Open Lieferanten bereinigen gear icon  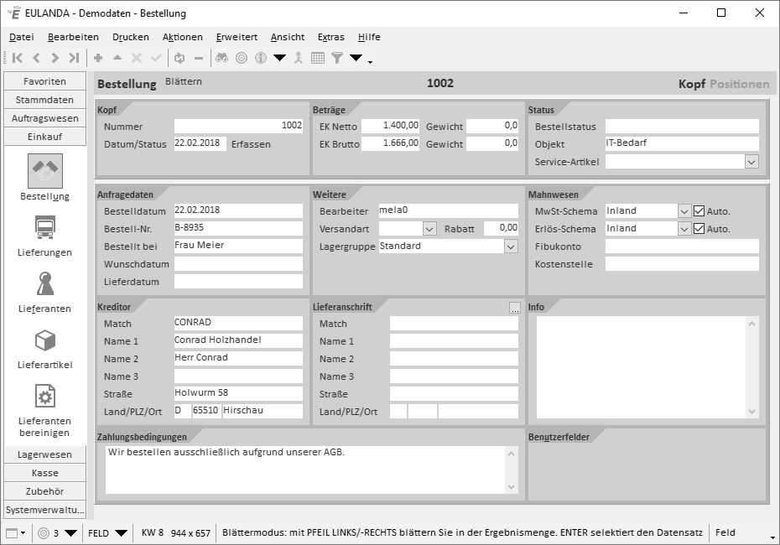(44, 397)
